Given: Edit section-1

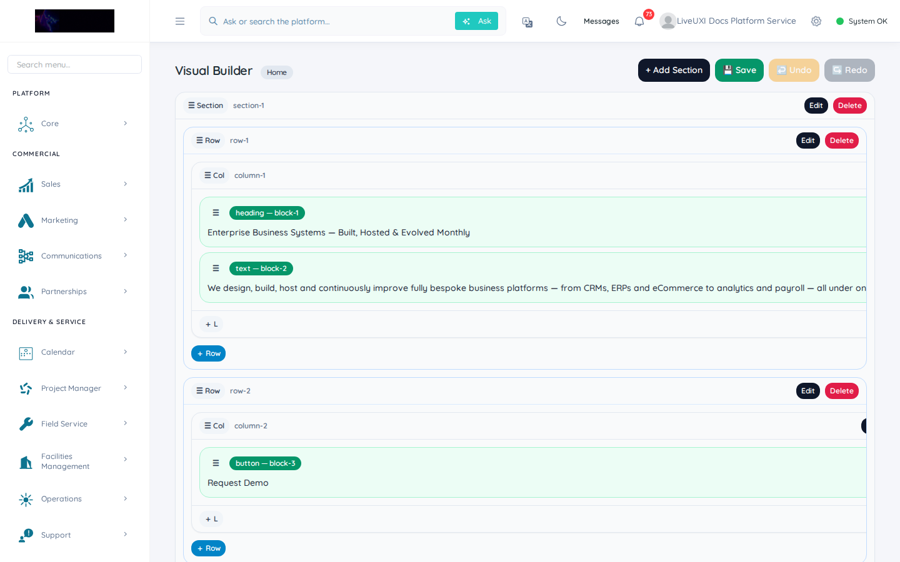Looking at the screenshot, I should point(816,106).
